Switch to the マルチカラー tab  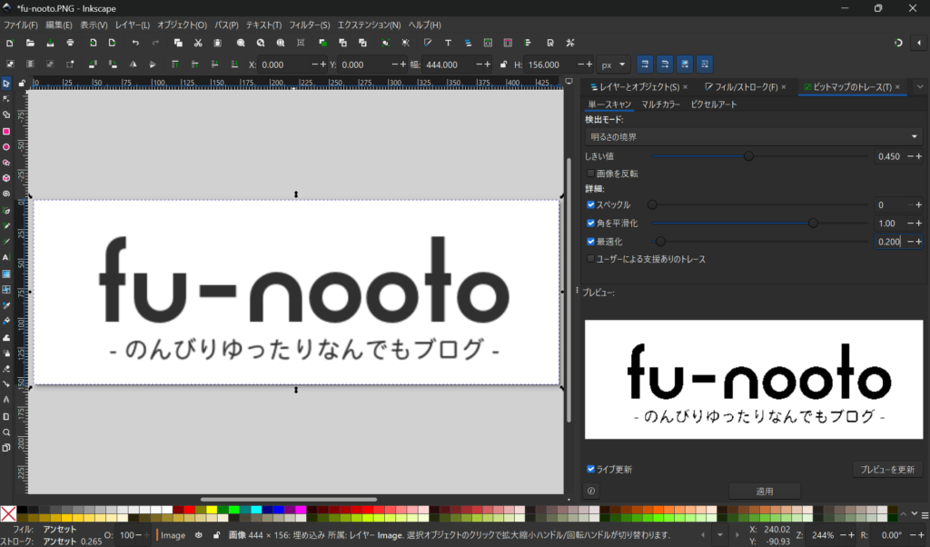tap(660, 104)
